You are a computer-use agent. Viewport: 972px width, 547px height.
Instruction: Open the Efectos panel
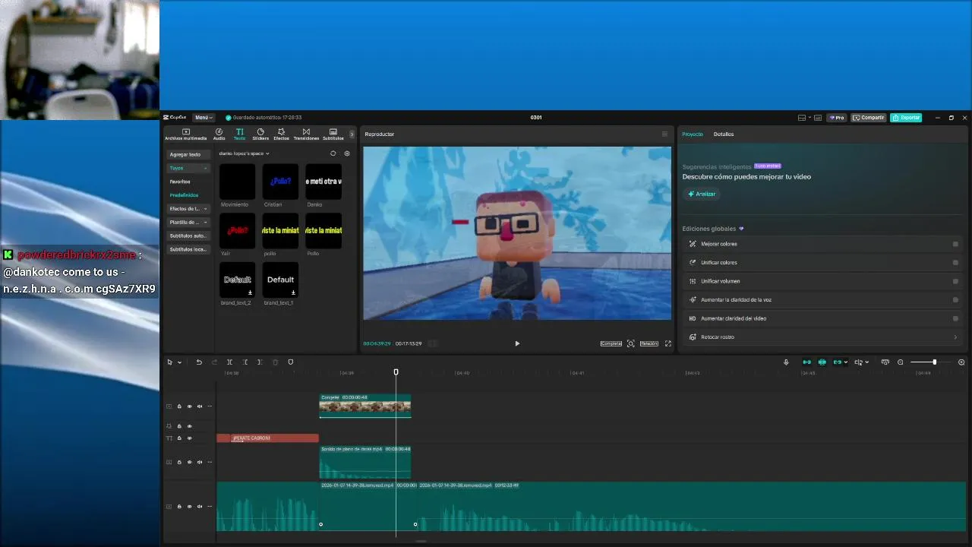(281, 134)
